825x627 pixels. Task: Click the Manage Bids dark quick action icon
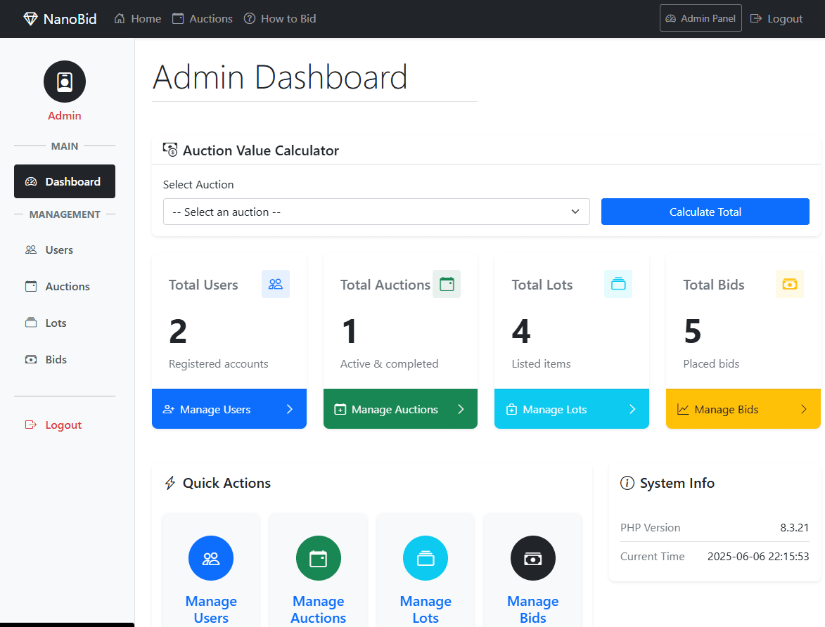coord(532,558)
